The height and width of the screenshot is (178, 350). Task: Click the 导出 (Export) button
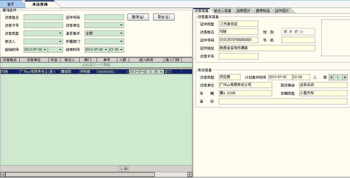click(163, 17)
